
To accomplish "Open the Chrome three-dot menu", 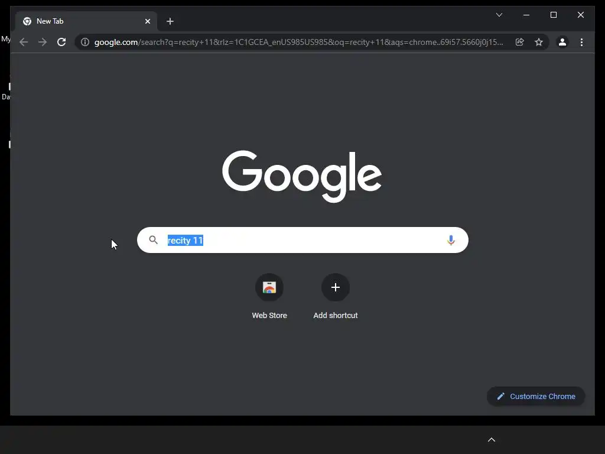I will (581, 42).
